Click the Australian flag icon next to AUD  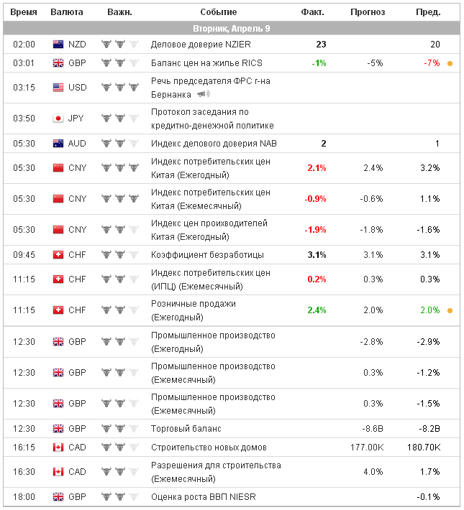(x=58, y=144)
